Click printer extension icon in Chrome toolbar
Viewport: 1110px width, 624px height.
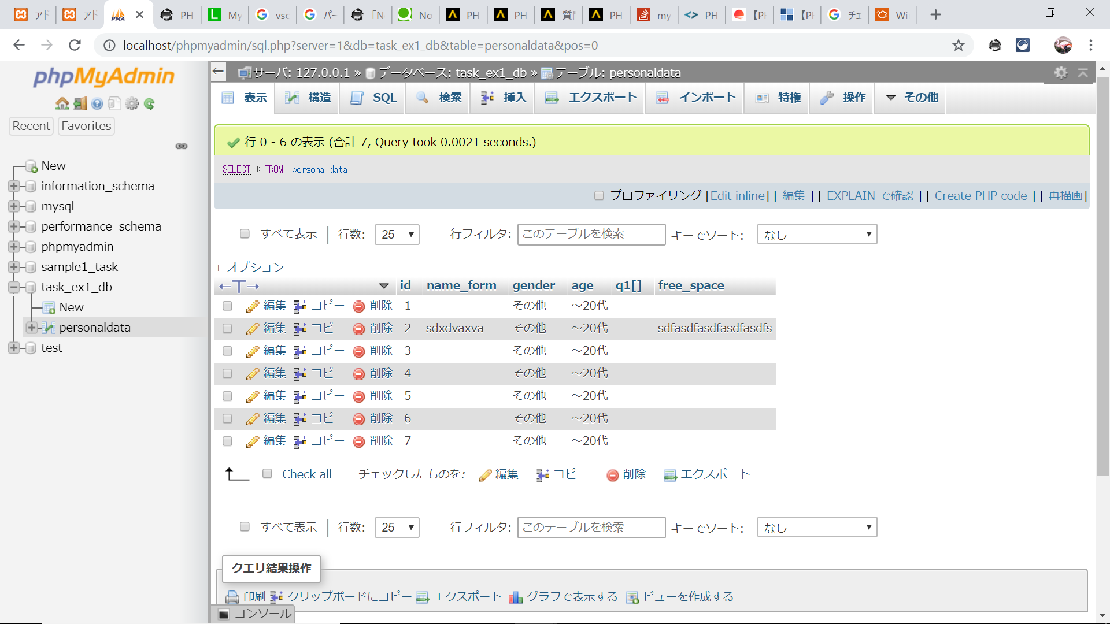(x=995, y=45)
